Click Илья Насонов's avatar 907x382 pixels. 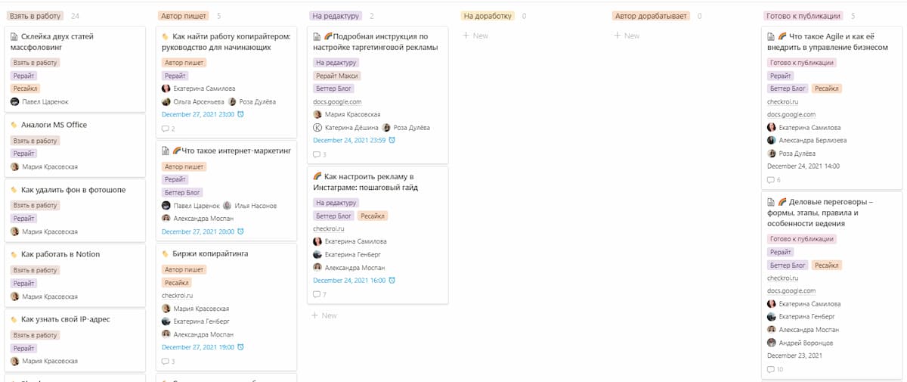click(x=228, y=206)
